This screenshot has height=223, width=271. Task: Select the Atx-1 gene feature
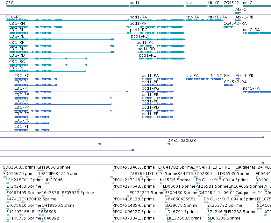tap(238, 13)
